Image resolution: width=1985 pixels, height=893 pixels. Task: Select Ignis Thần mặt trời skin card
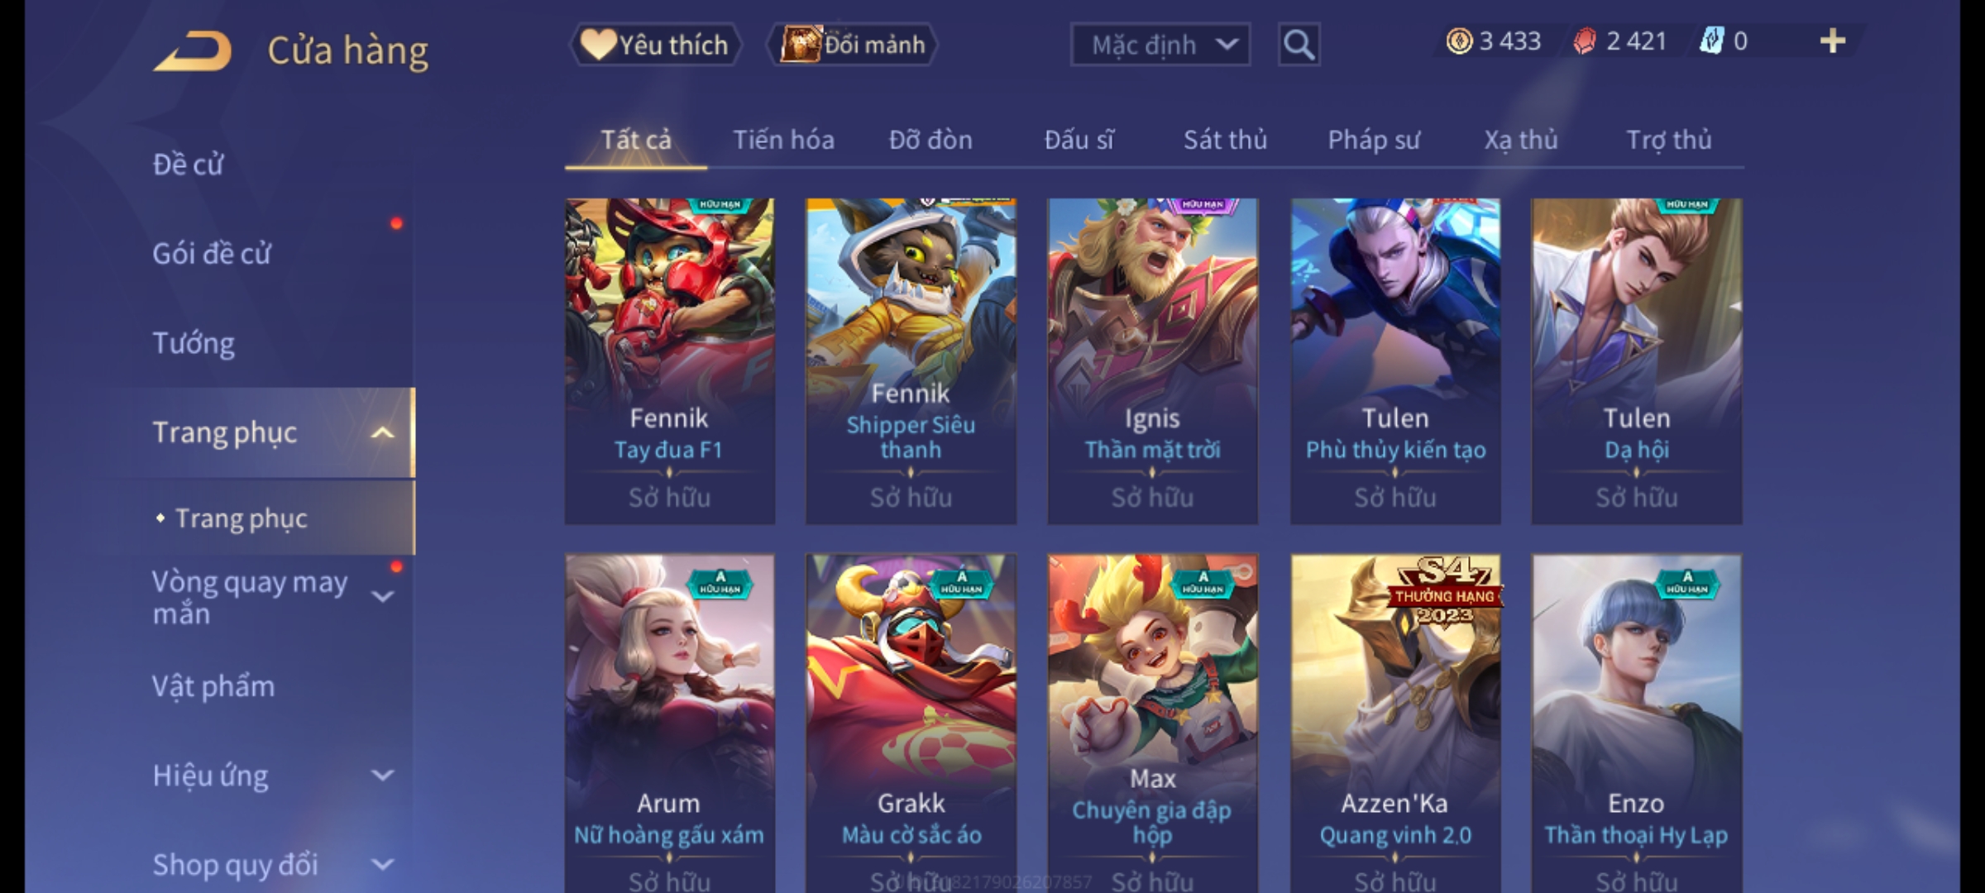(x=1152, y=361)
